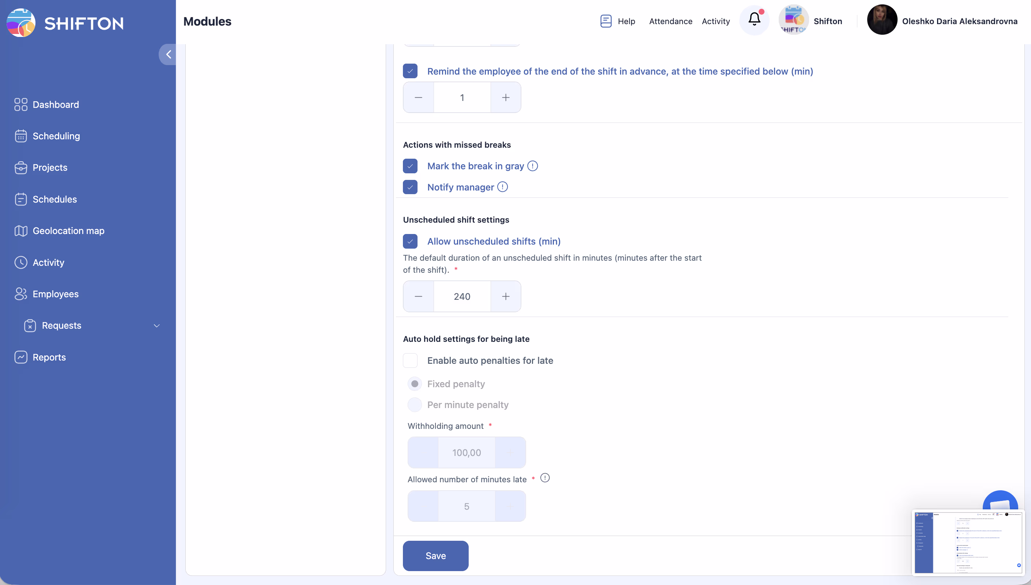Screen dimensions: 1031x585
Task: Click the Help document icon
Action: tap(606, 21)
